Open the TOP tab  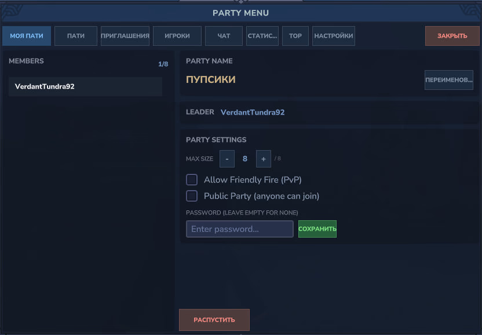[x=295, y=36]
